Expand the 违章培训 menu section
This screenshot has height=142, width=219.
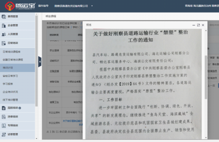(18, 117)
